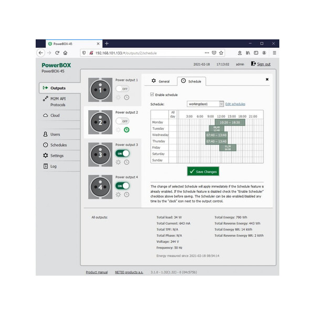Open the Schedule dropdown showing workingdays1
Screen dimensions: 315x315
pyautogui.click(x=205, y=104)
